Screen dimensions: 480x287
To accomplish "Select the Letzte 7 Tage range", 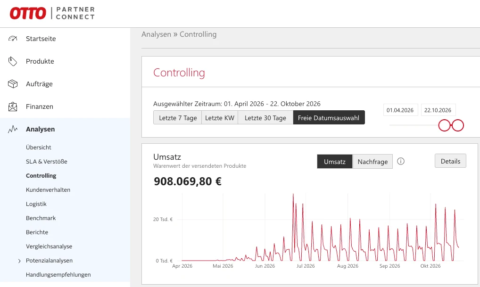I will tap(178, 118).
